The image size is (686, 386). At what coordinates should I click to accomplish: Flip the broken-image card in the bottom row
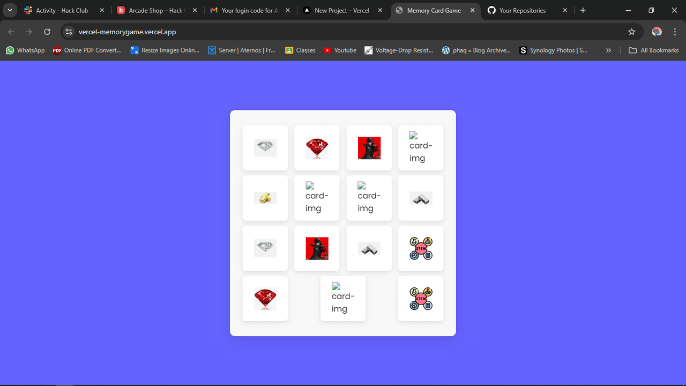(343, 299)
